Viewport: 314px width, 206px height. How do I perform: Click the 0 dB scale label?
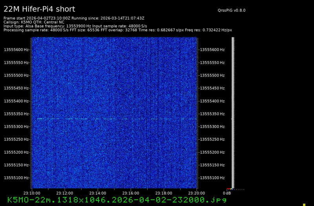pos(227,193)
